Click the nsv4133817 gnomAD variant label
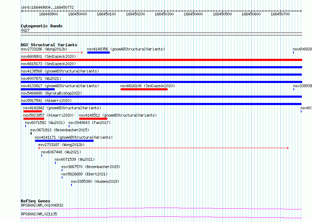 [x=60, y=86]
